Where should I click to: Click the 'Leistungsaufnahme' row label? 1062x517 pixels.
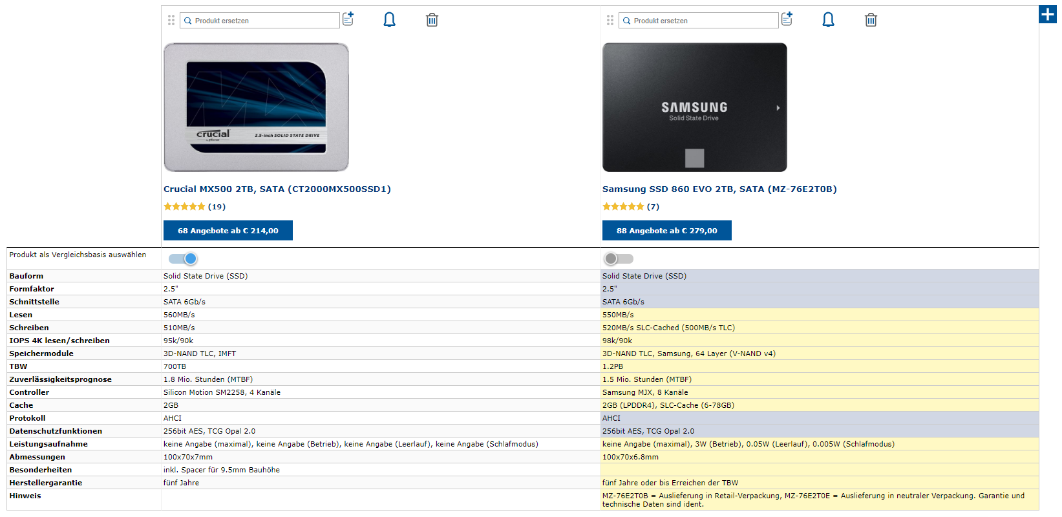point(48,444)
